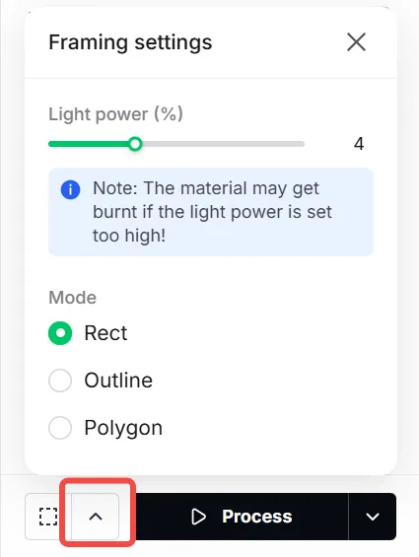Click the Light power value showing 4
The width and height of the screenshot is (419, 557).
359,144
